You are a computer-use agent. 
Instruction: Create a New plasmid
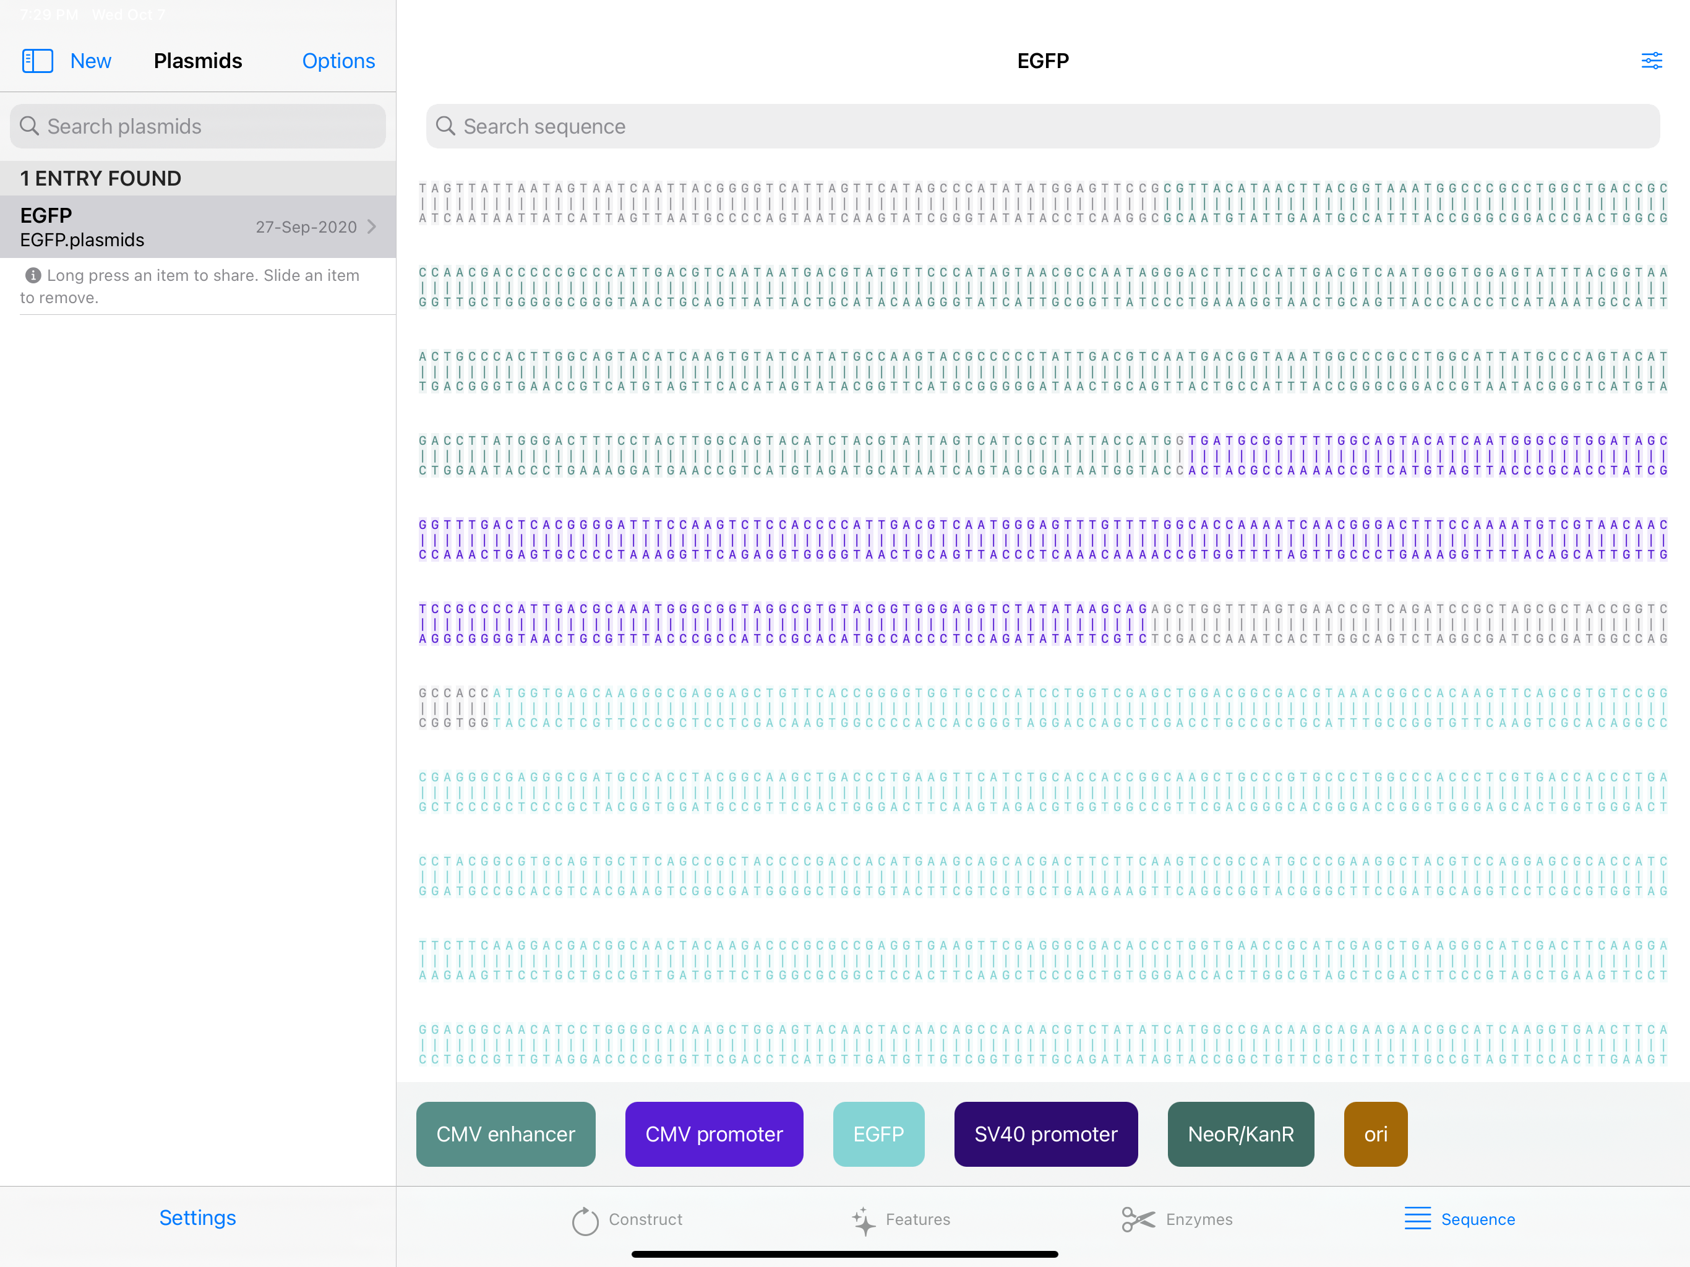[x=90, y=61]
